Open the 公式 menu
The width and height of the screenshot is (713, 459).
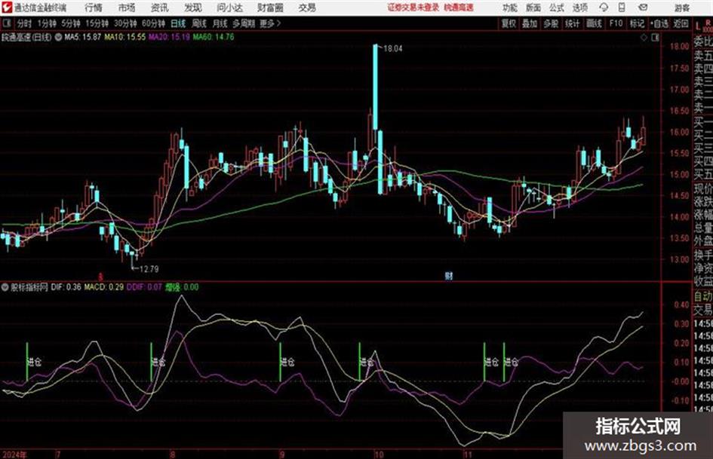[557, 8]
